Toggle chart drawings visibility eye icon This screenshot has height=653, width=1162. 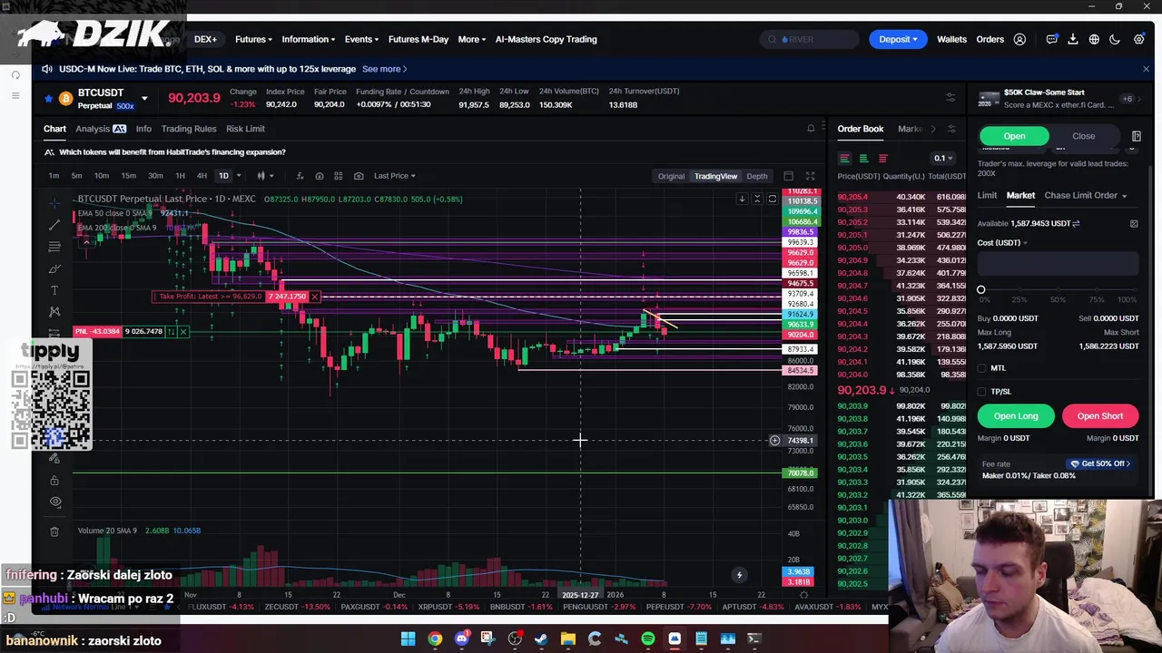tap(54, 502)
